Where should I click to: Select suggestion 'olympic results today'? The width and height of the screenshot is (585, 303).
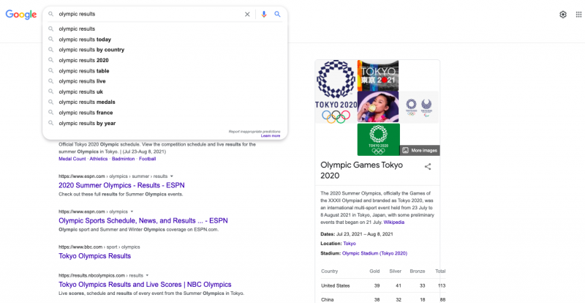tap(165, 40)
